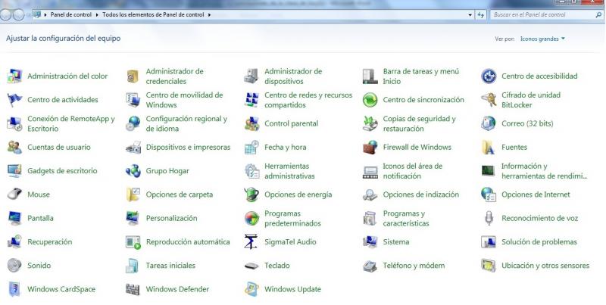Image resolution: width=606 pixels, height=305 pixels.
Task: Click Todos los elementos de Panel de control breadcrumb
Action: click(153, 14)
